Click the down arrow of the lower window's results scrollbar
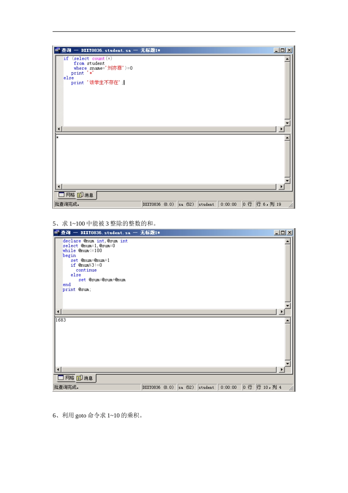 click(x=288, y=364)
